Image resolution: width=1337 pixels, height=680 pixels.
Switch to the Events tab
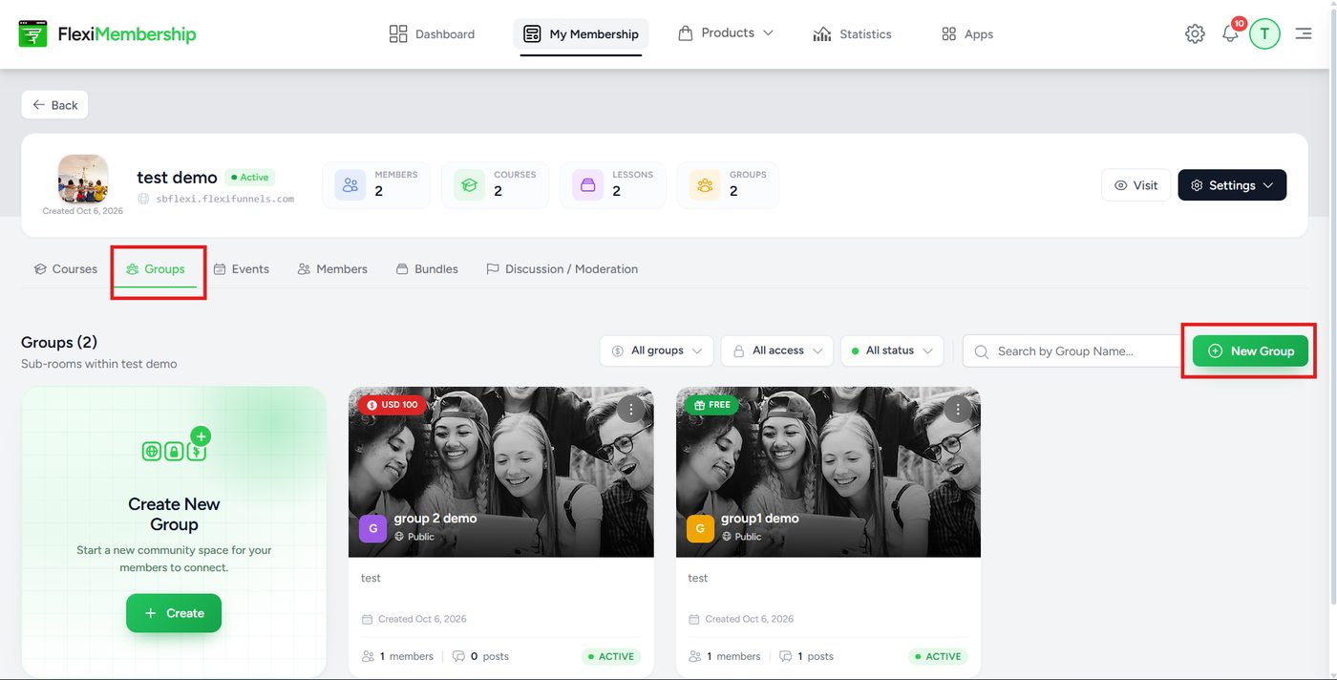click(242, 269)
